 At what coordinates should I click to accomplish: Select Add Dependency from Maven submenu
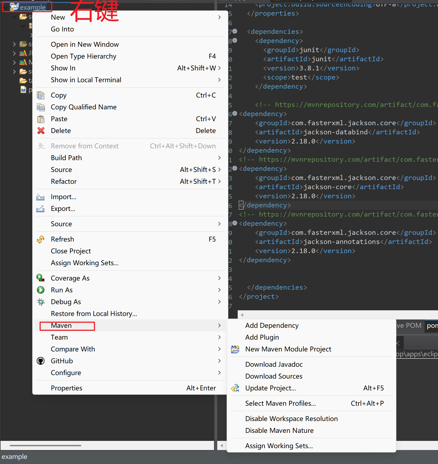(x=272, y=326)
